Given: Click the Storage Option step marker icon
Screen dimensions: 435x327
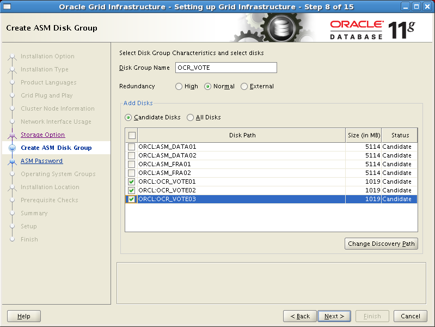Looking at the screenshot, I should coord(12,135).
